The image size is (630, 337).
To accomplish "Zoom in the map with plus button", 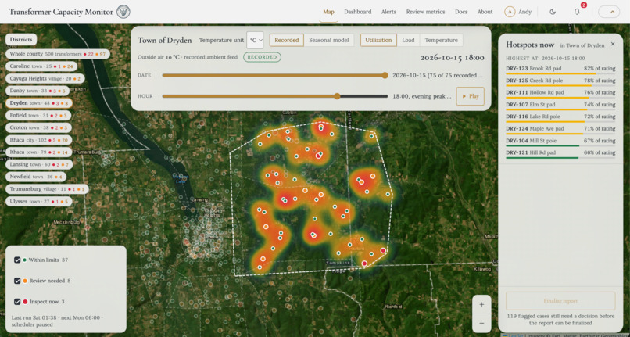I will pos(481,304).
